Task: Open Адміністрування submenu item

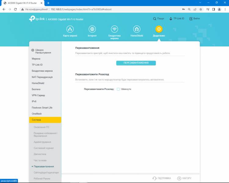Action: point(42,142)
